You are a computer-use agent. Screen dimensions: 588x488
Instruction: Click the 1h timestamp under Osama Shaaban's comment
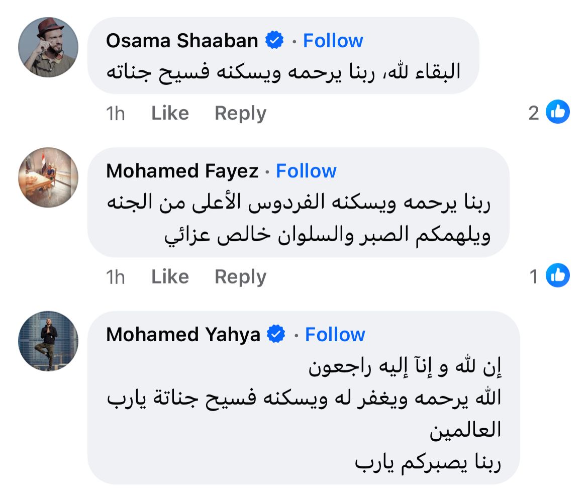point(116,114)
